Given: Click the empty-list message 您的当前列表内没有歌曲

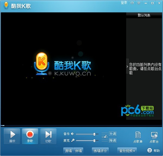Looking at the screenshot, I should click(145, 69).
